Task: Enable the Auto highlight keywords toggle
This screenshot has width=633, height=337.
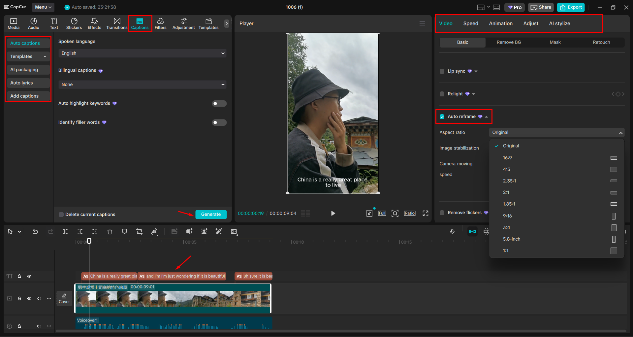Action: coord(219,103)
